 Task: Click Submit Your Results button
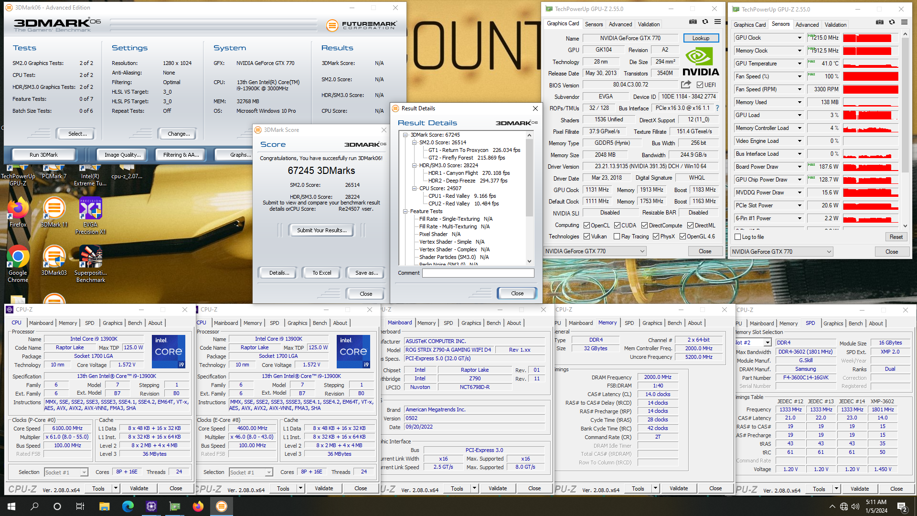(321, 230)
